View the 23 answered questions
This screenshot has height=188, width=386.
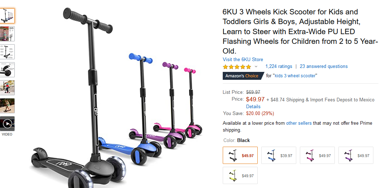tap(324, 67)
